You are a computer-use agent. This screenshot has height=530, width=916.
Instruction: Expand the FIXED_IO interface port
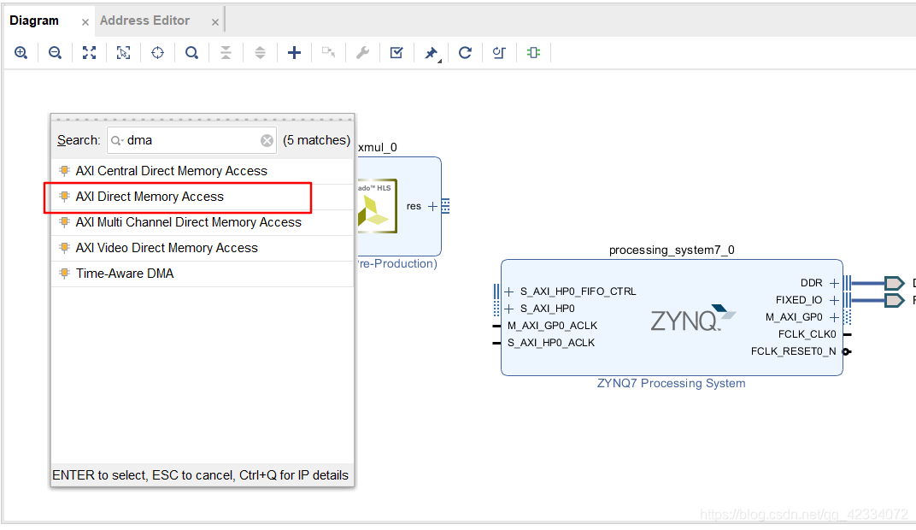(834, 300)
